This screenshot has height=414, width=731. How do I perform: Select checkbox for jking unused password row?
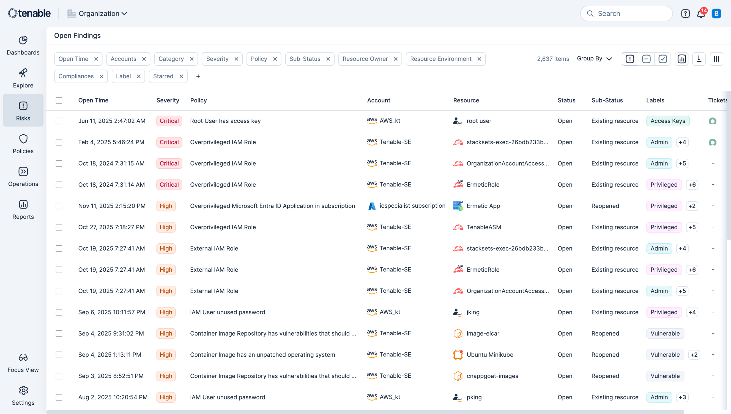tap(59, 312)
